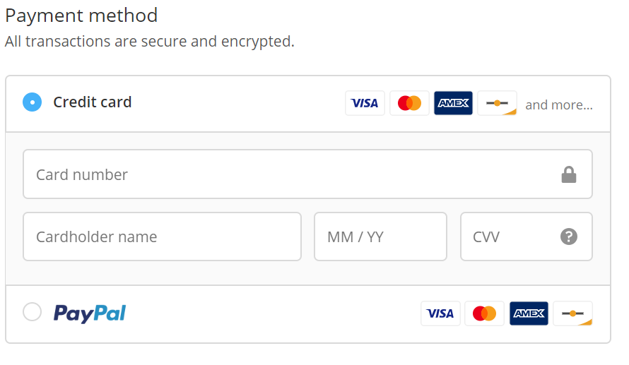Click the generic card icon in PayPal row

click(x=573, y=313)
